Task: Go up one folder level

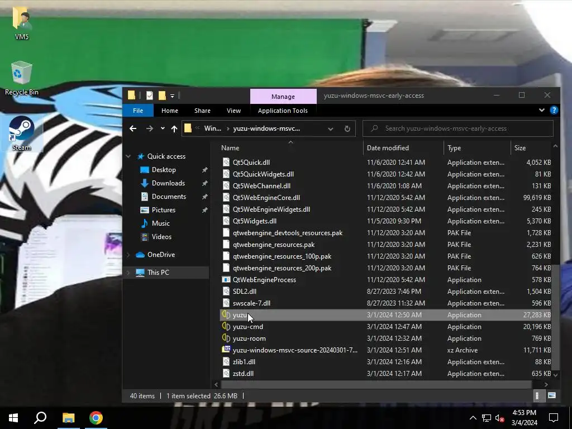Action: (x=174, y=128)
